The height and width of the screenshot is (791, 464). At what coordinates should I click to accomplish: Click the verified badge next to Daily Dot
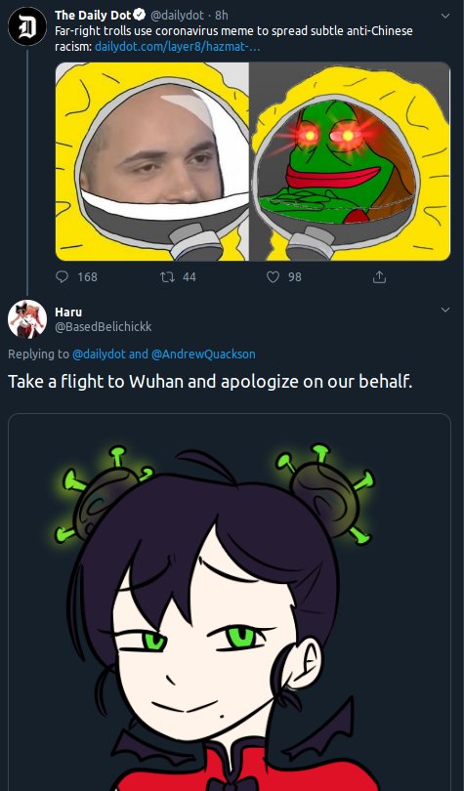click(140, 16)
